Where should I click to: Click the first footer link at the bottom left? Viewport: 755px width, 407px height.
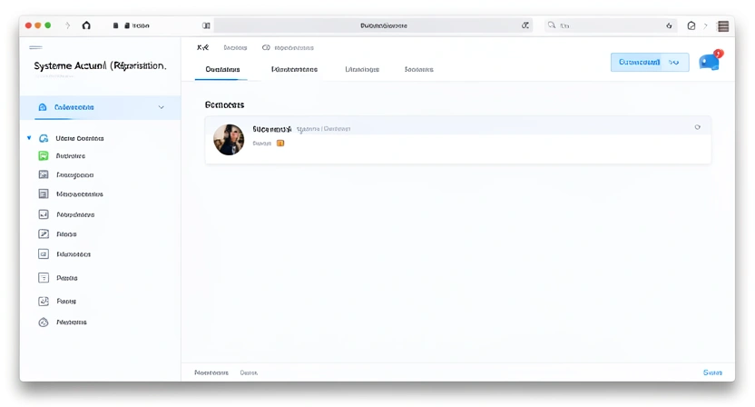pyautogui.click(x=211, y=372)
